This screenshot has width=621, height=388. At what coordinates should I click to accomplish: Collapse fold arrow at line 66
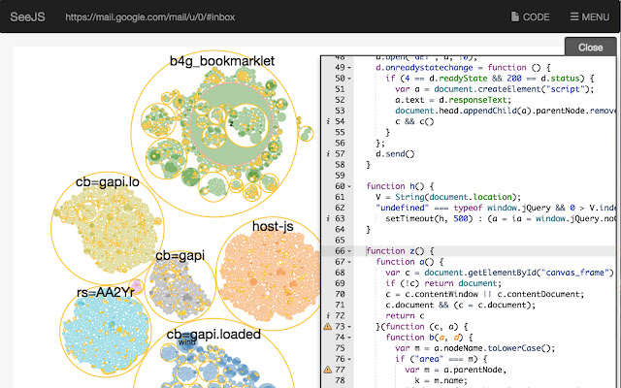(x=349, y=251)
